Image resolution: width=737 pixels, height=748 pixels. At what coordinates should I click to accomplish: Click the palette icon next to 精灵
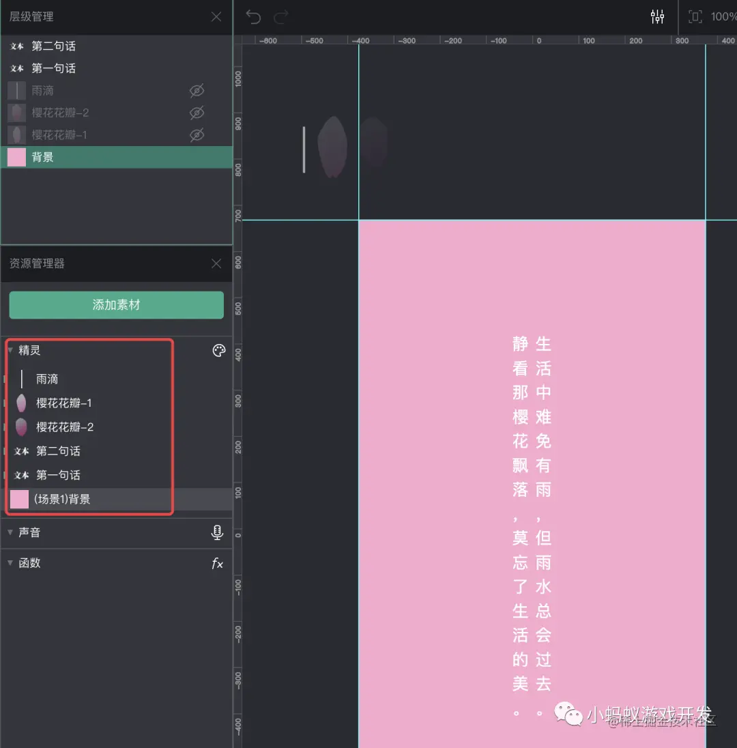218,350
